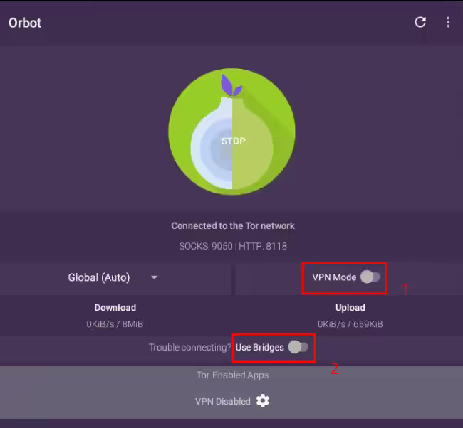Image resolution: width=463 pixels, height=428 pixels.
Task: Expand the Global (Auto) dropdown arrow
Action: [x=154, y=277]
